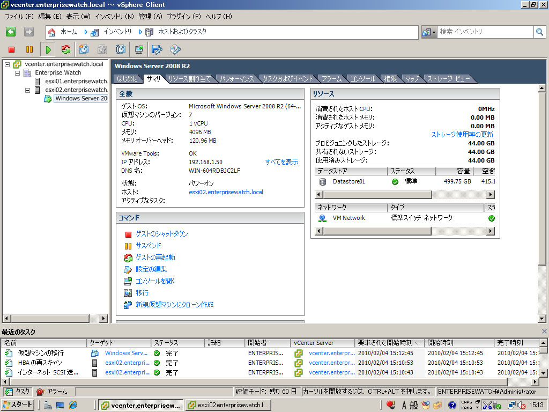Reset VM using red-green restart icon
The width and height of the screenshot is (549, 412).
(66, 50)
